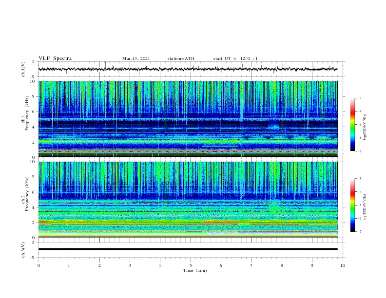Click the log(PSD) label beside ch.1 color bar

[365, 127]
